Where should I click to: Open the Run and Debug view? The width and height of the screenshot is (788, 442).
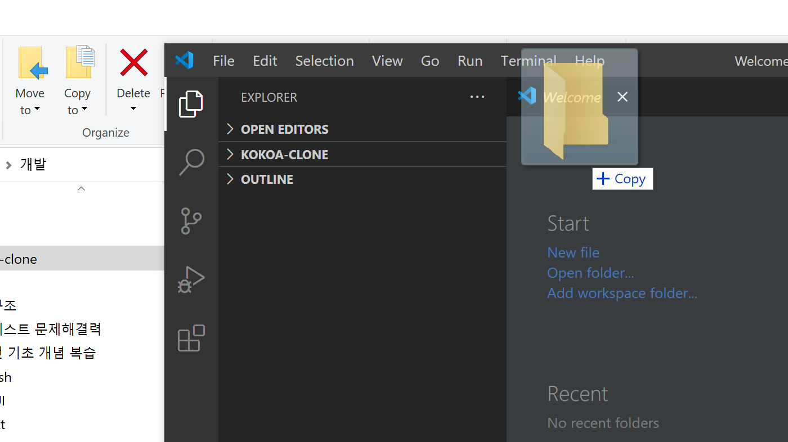coord(191,279)
